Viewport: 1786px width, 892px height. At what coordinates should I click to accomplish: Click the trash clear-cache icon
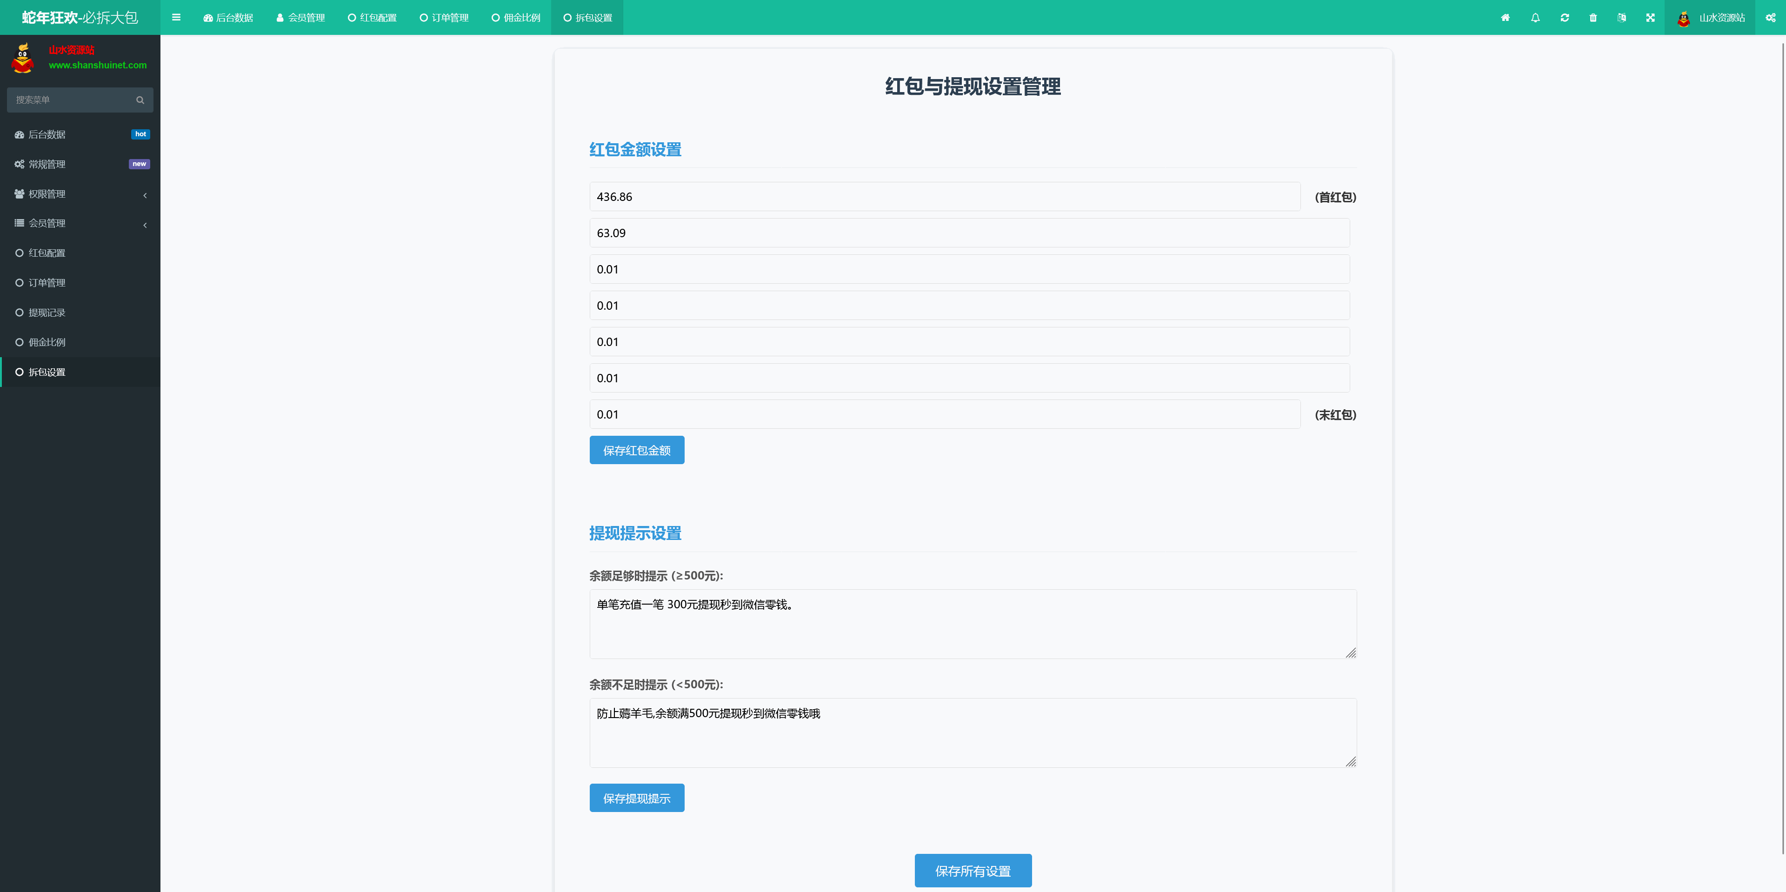coord(1593,17)
